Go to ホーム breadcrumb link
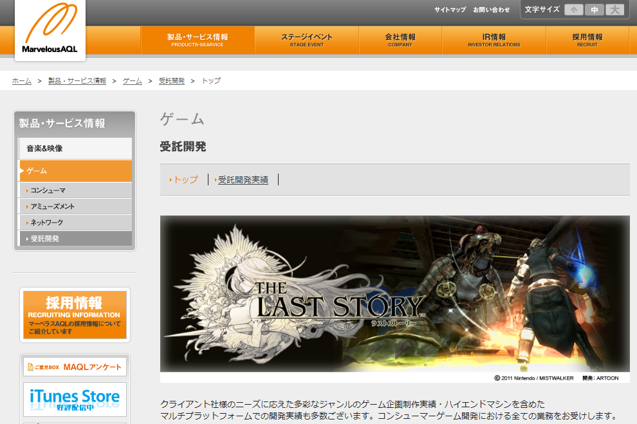This screenshot has height=424, width=637. click(21, 81)
